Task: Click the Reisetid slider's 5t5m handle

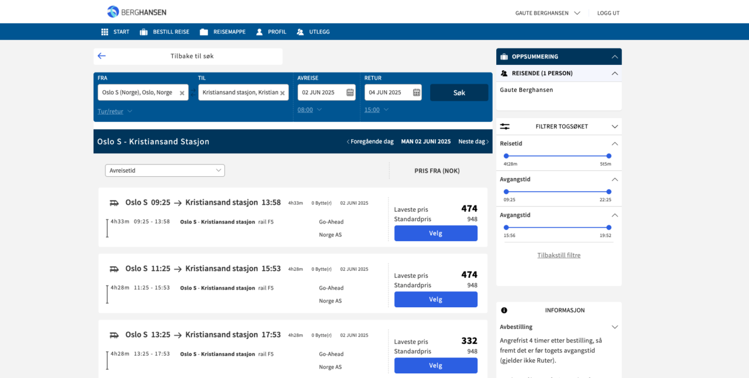Action: pyautogui.click(x=609, y=156)
